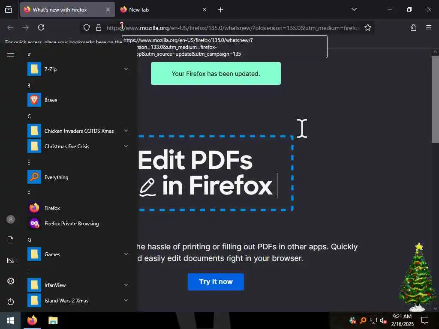Open a new tab with plus button
This screenshot has width=439, height=329.
click(220, 10)
